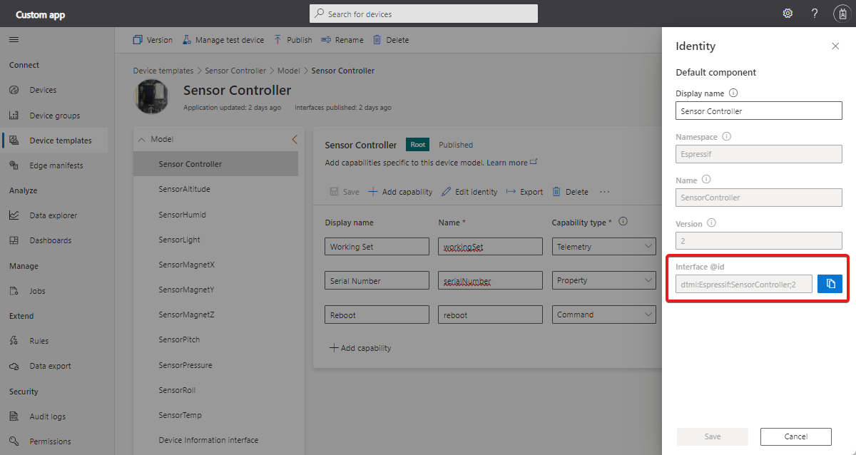Open the user account avatar
This screenshot has width=856, height=455.
[x=842, y=14]
